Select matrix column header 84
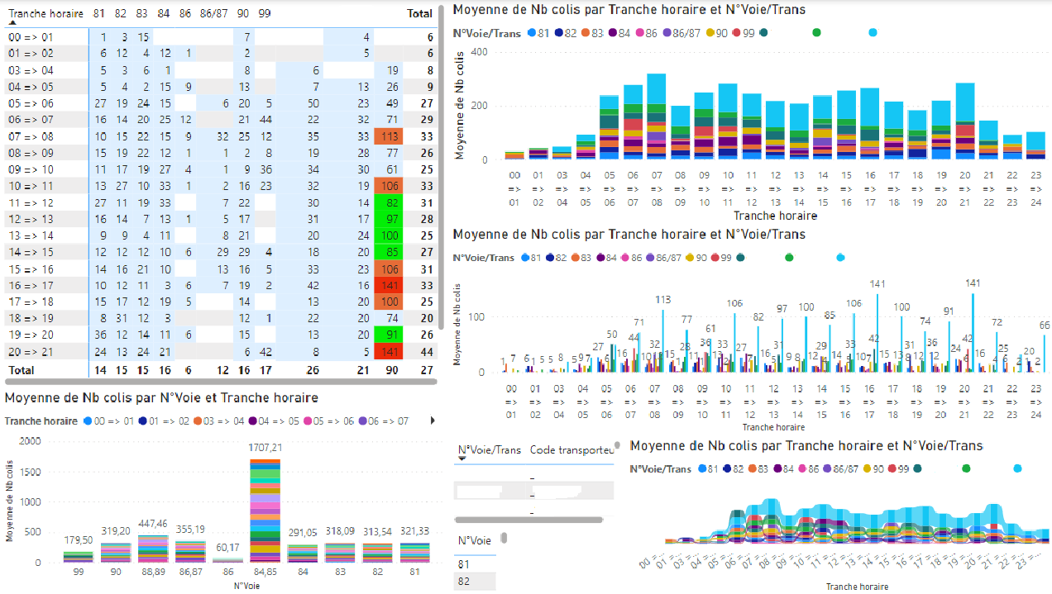 click(163, 13)
